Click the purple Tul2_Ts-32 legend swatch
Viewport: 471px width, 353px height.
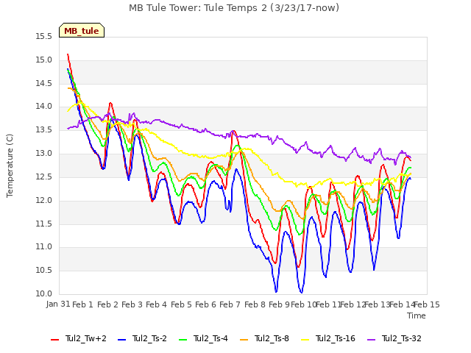click(x=372, y=340)
